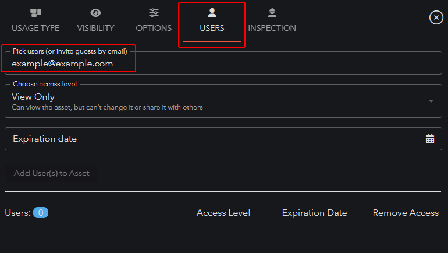
Task: Click the Remove Access column header
Action: (x=406, y=213)
